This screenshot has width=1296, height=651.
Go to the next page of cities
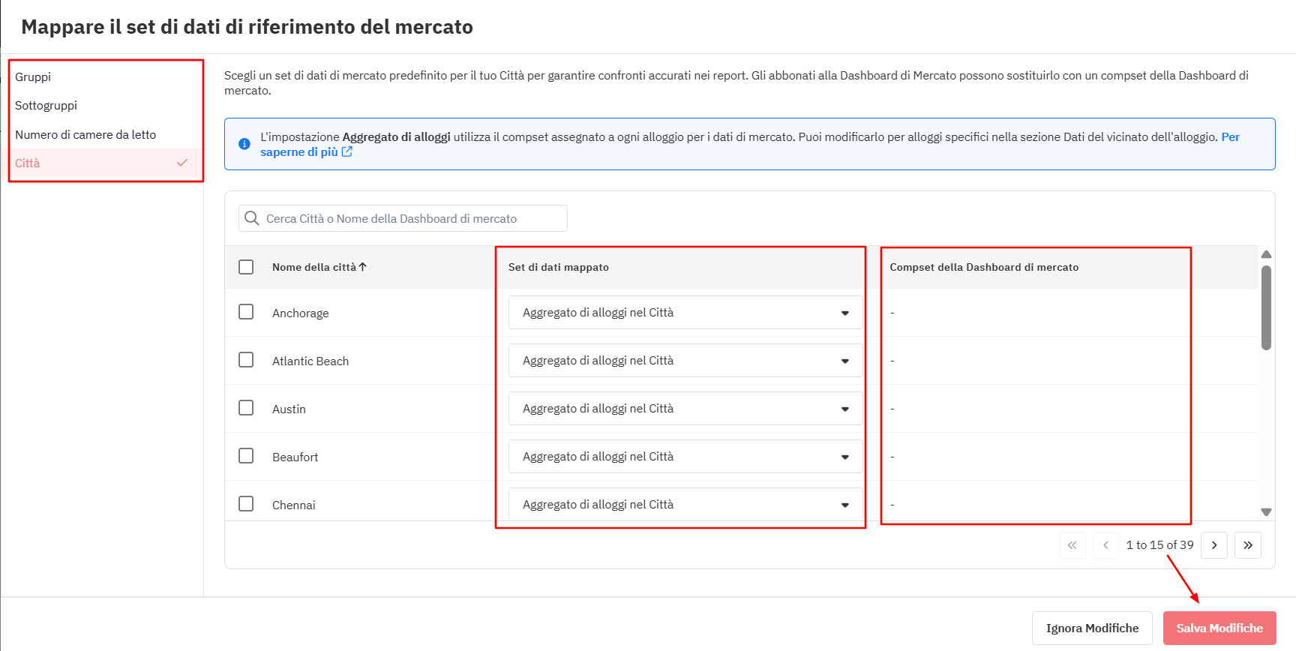[x=1213, y=545]
